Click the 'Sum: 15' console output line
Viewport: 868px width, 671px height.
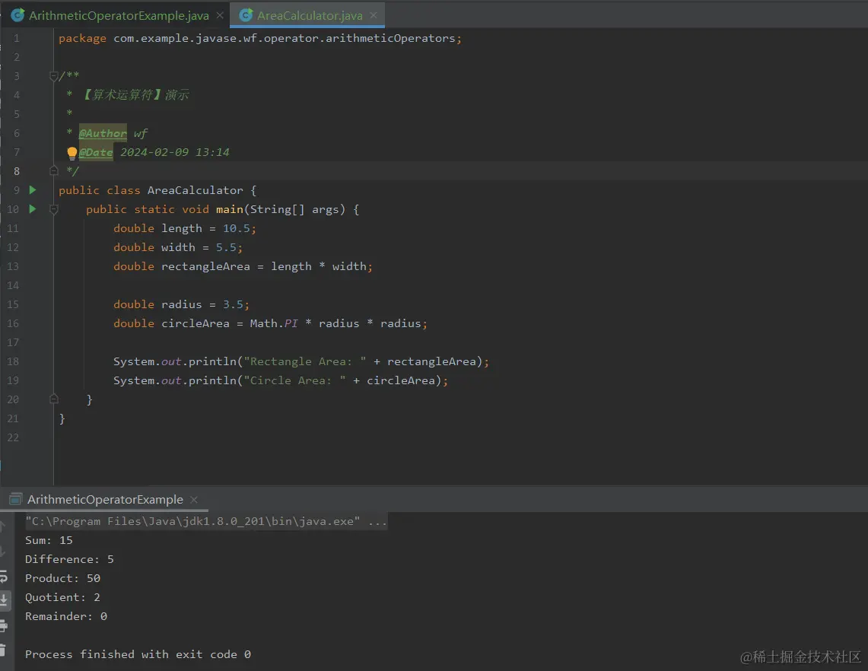tap(49, 540)
